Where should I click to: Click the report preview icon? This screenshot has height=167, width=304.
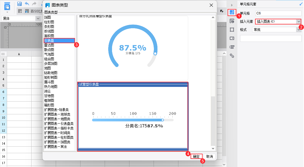click(x=7, y=6)
